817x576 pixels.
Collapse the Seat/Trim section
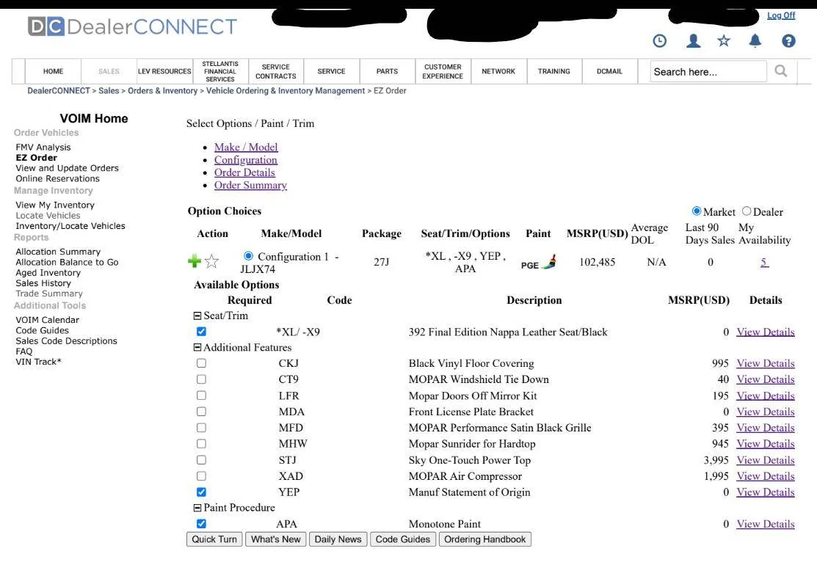tap(197, 316)
